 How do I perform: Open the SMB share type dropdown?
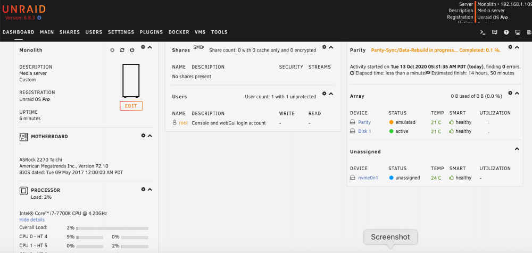pyautogui.click(x=198, y=47)
